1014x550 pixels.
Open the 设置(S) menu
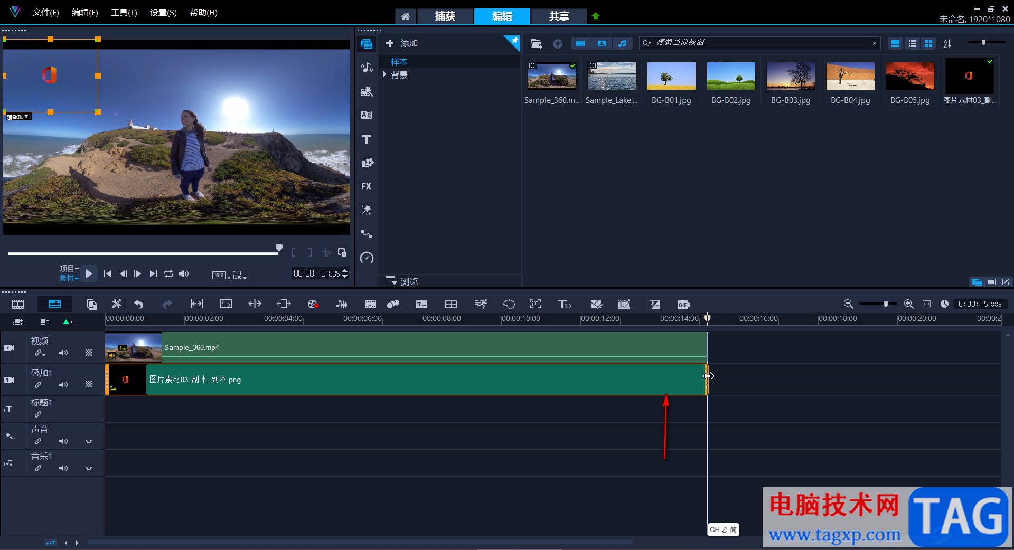[163, 12]
